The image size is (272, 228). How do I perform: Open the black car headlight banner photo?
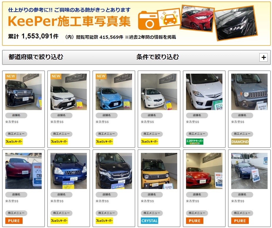click(235, 23)
